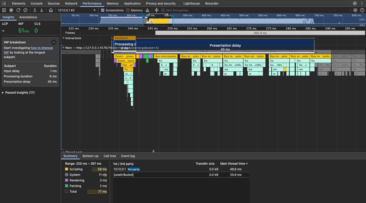This screenshot has width=366, height=203.
Task: Activate the inspect element picker icon
Action: [4, 4]
